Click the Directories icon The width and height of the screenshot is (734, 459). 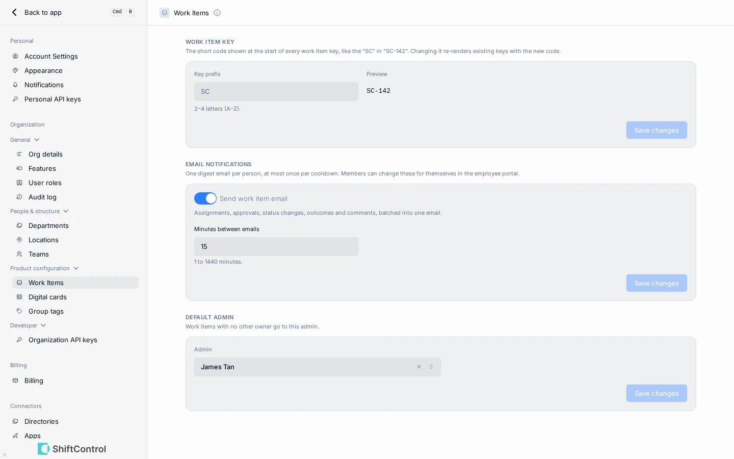(x=15, y=421)
